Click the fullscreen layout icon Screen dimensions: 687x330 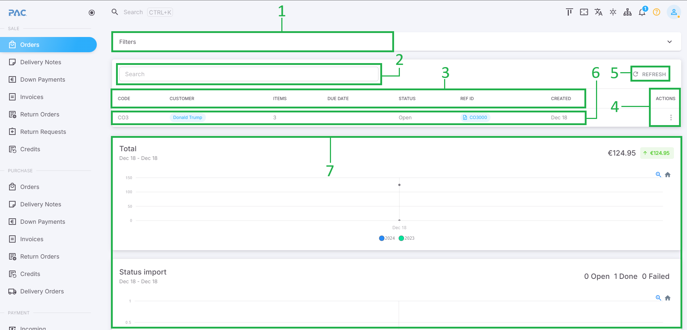pos(584,12)
